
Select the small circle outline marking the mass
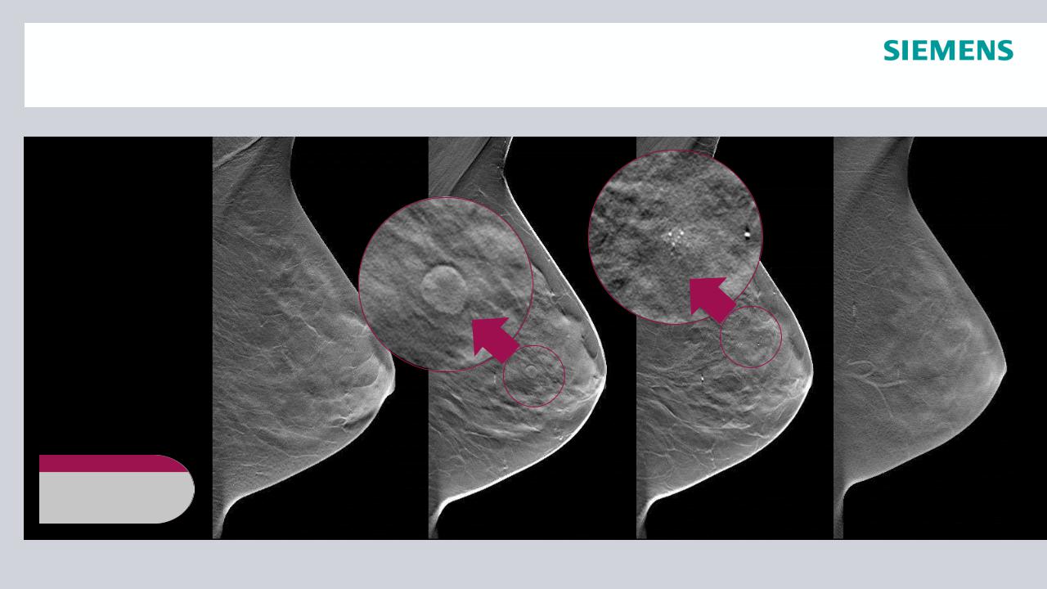point(533,375)
